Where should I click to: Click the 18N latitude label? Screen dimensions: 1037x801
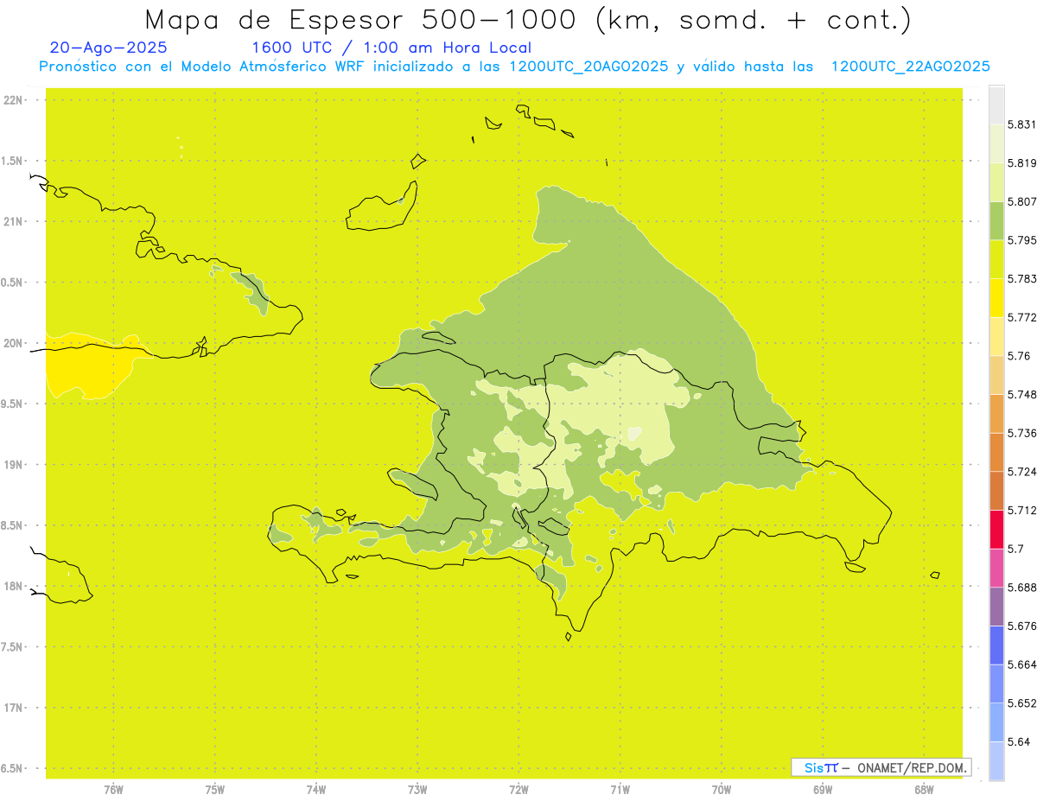click(12, 586)
